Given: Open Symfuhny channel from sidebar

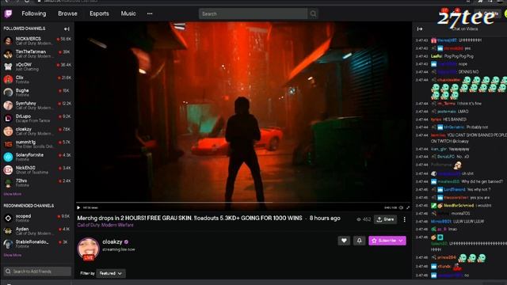Looking at the screenshot, I should point(37,105).
